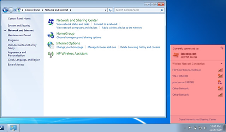Click the power battery tray icon
Viewport: 226px width, 132px height.
click(x=195, y=128)
